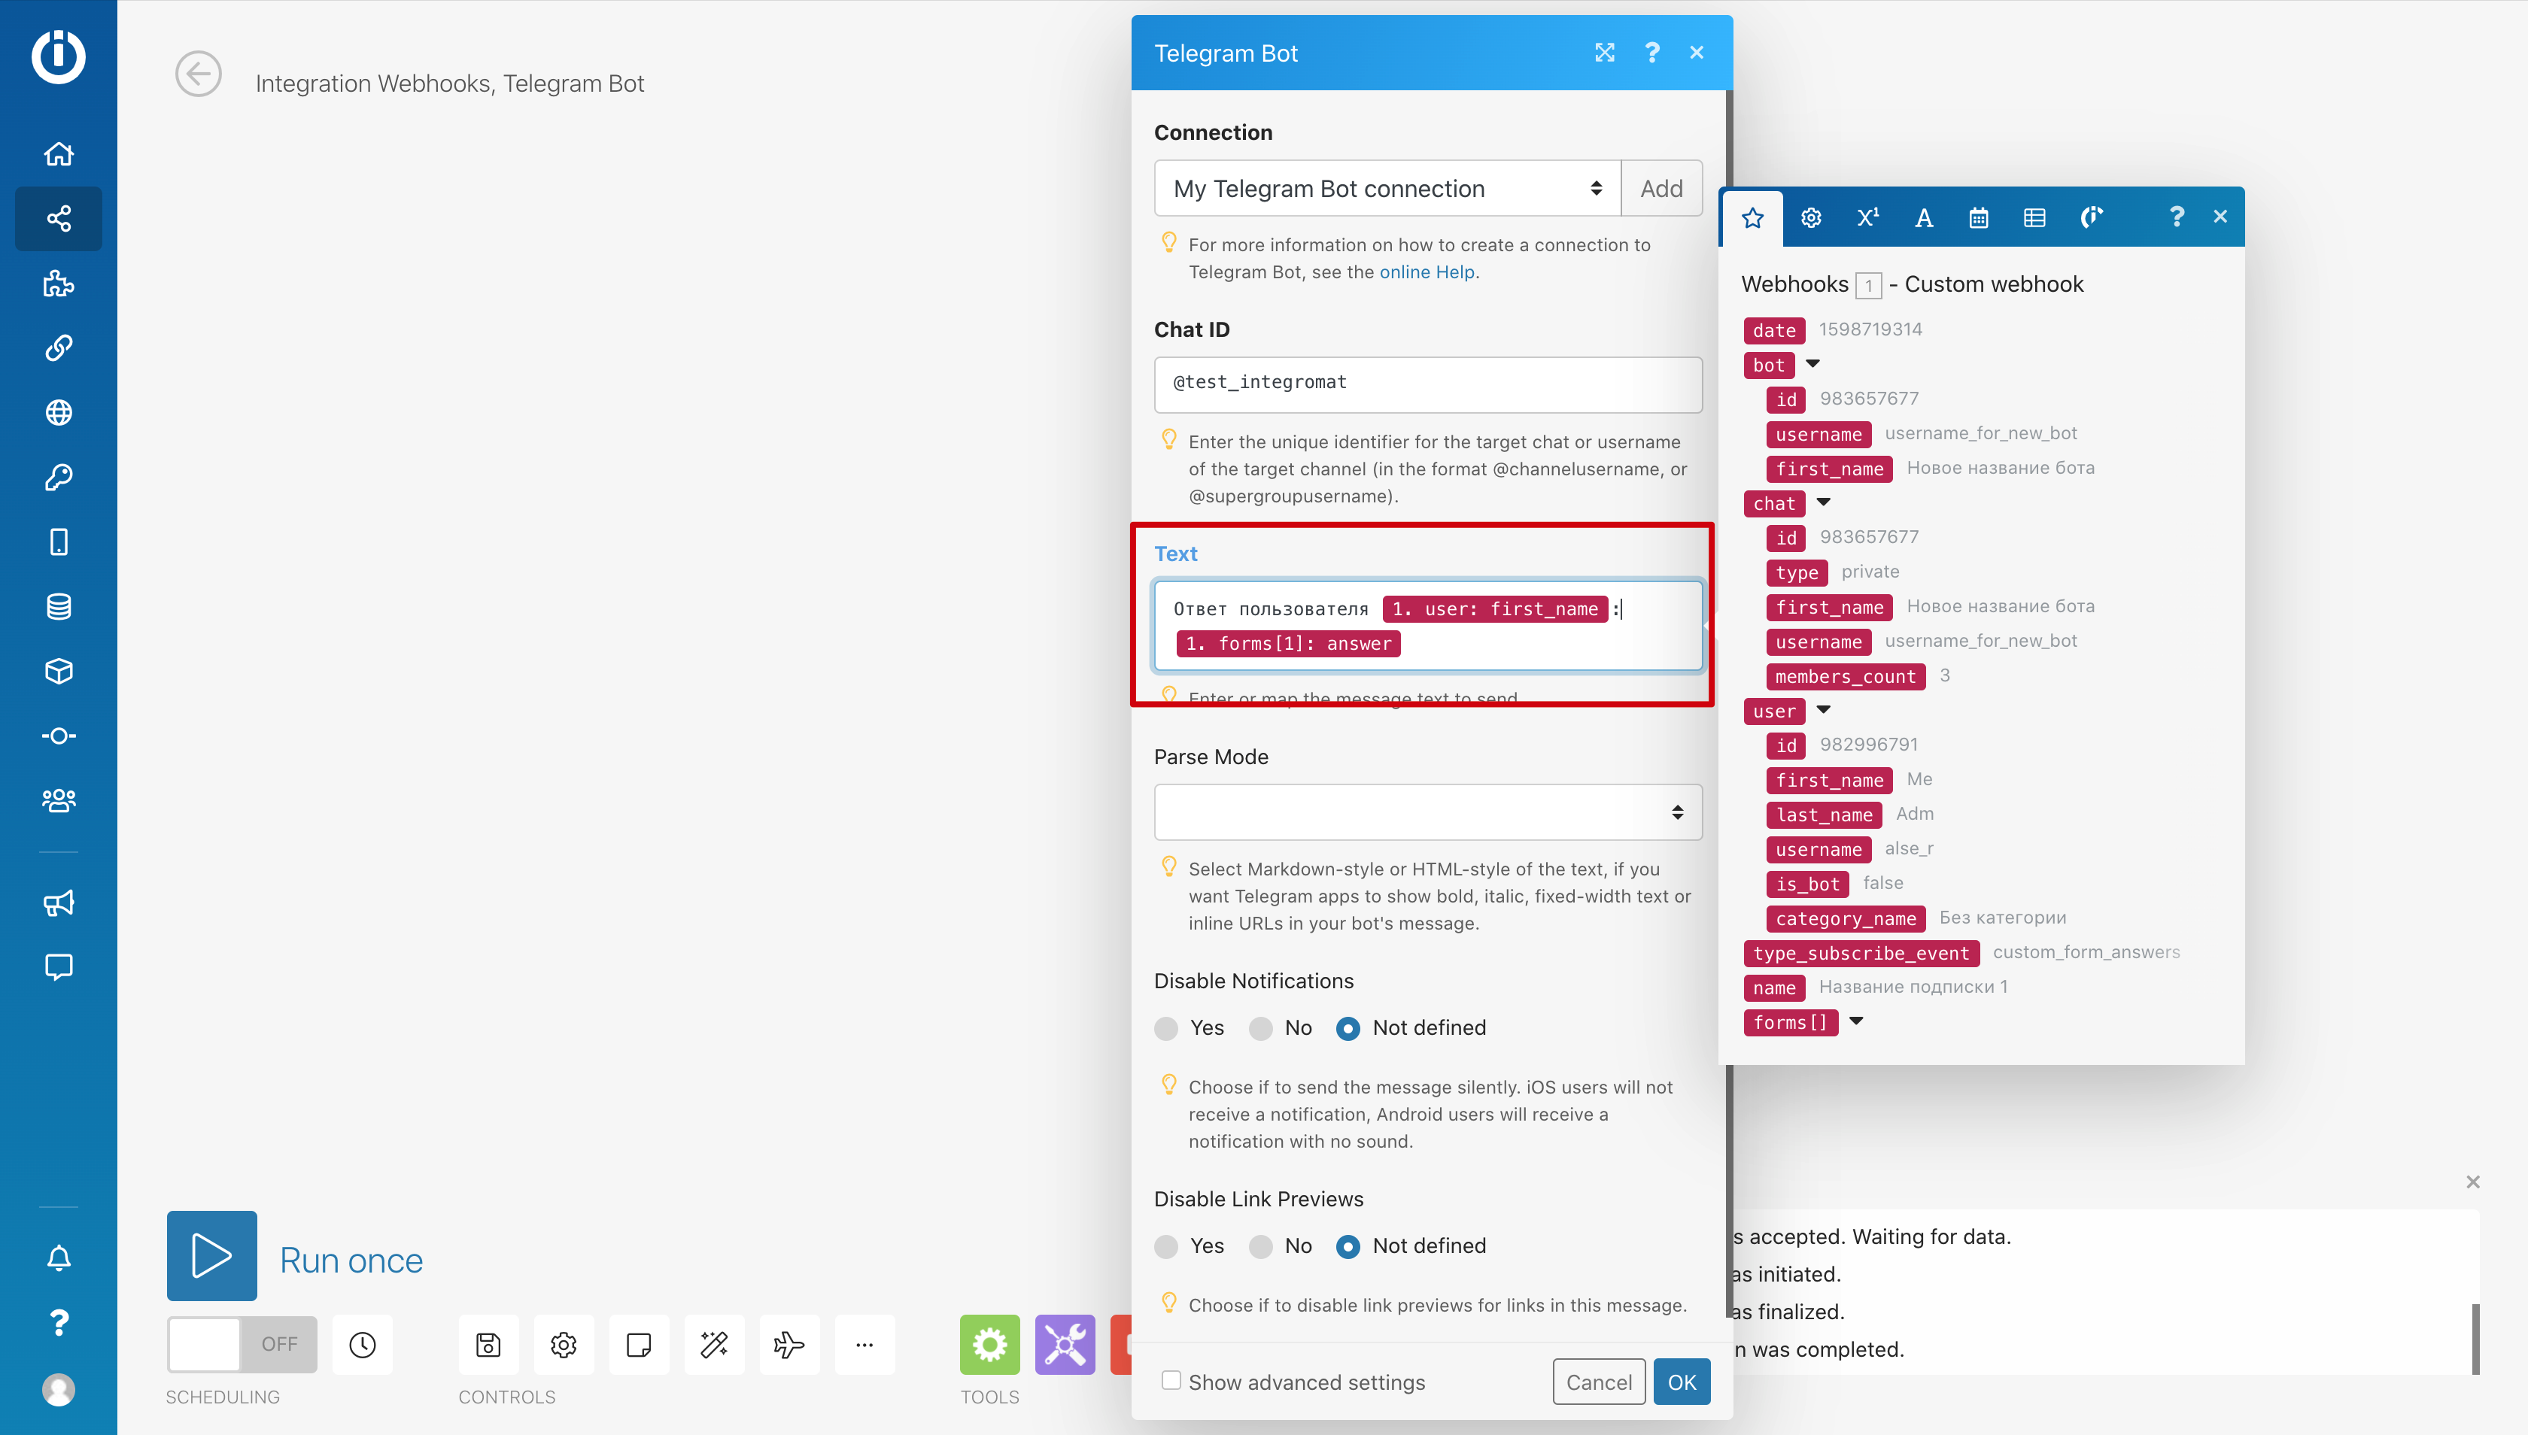Open Keys icon in sidebar
The image size is (2528, 1435).
pos(58,477)
